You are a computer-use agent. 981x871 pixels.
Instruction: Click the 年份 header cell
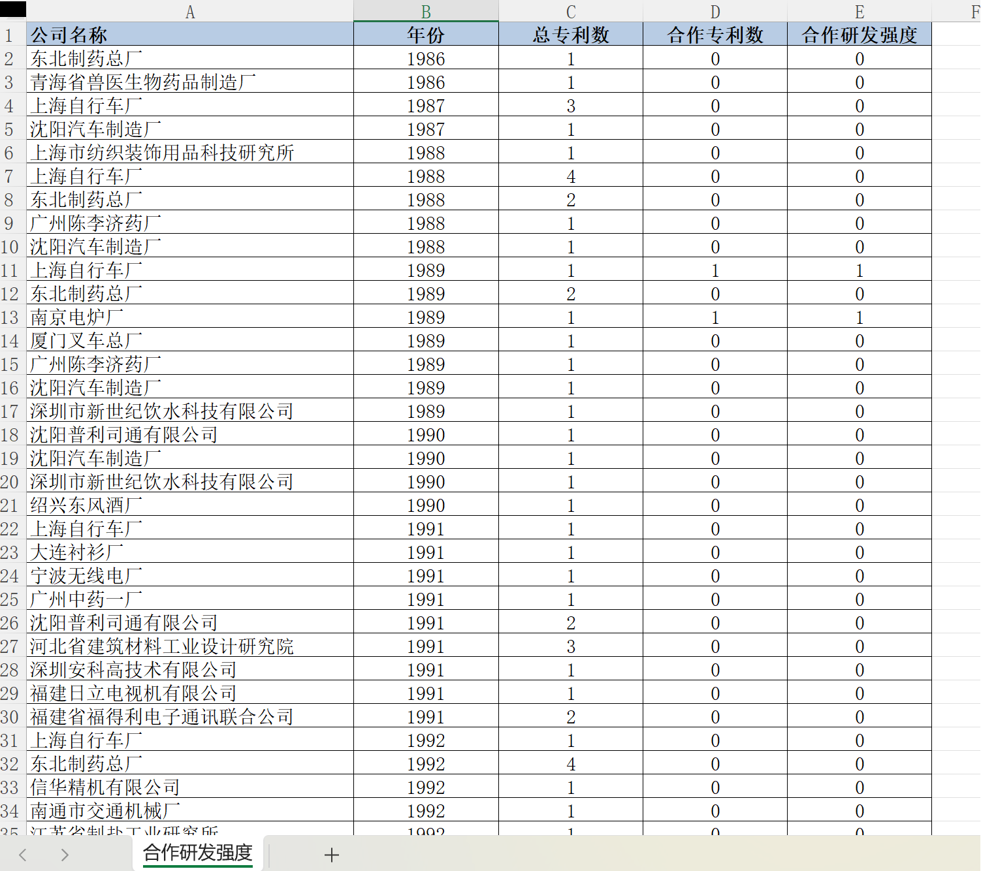pos(426,35)
